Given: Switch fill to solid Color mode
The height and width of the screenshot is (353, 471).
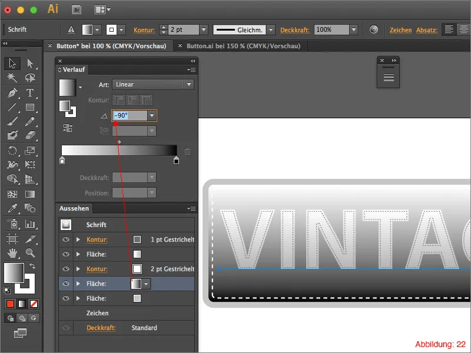Looking at the screenshot, I should [10, 304].
